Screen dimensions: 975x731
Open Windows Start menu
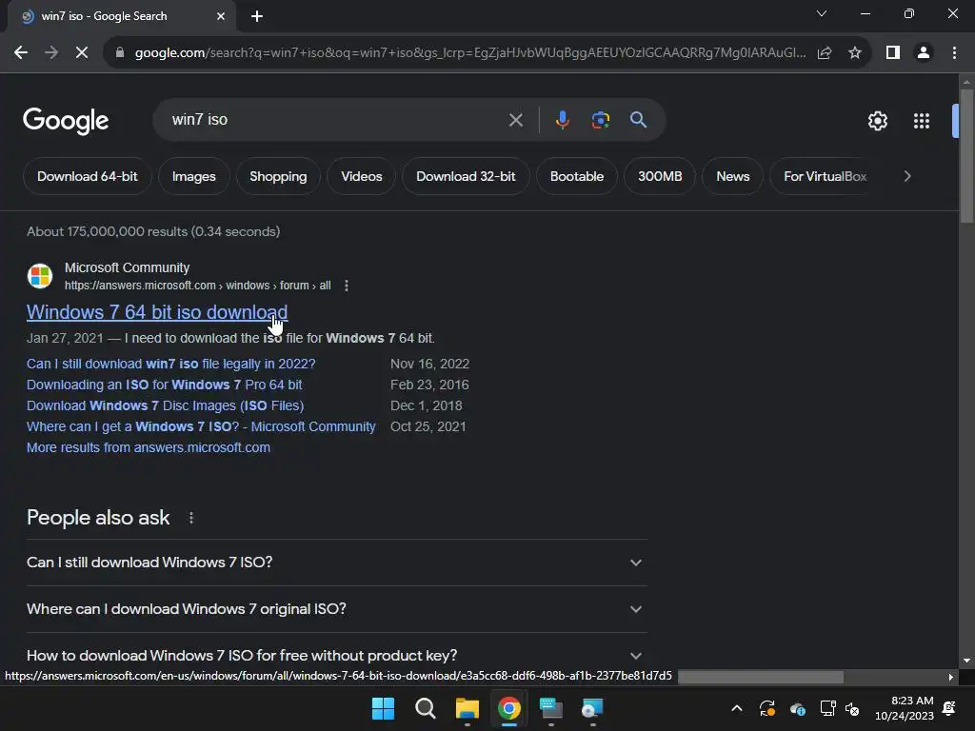tap(383, 708)
